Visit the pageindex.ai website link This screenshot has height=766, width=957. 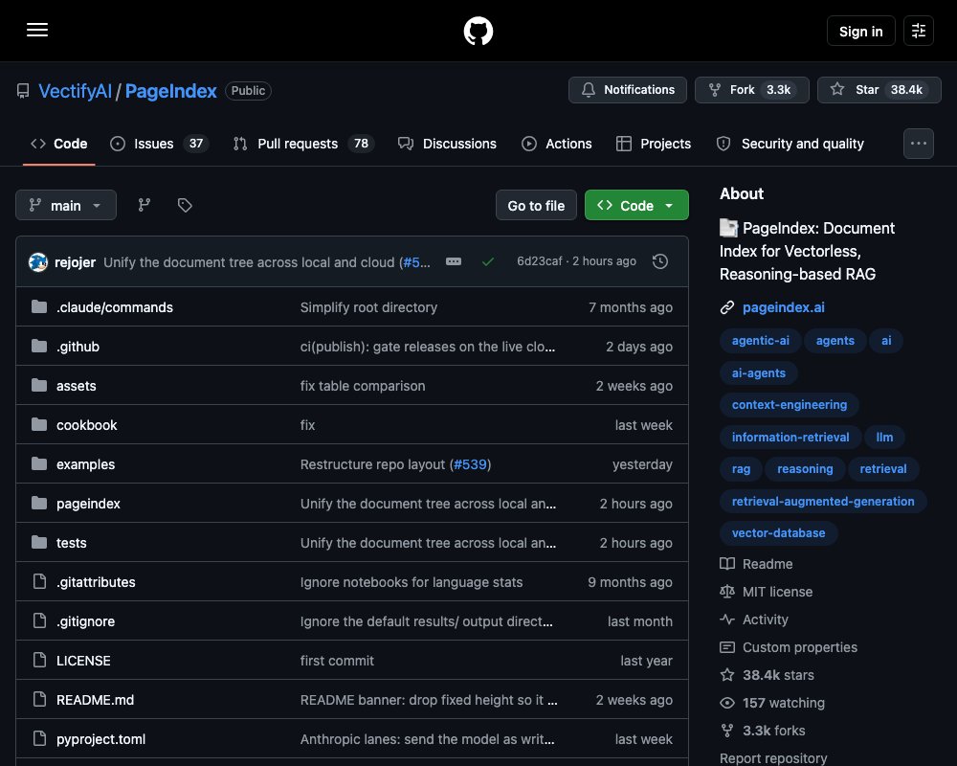(x=783, y=307)
